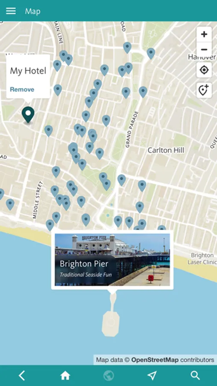Open the home screen
Screen dimensions: 217x386
65,376
